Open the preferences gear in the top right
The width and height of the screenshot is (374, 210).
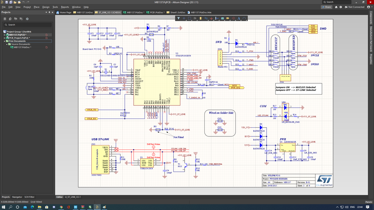tap(341, 7)
